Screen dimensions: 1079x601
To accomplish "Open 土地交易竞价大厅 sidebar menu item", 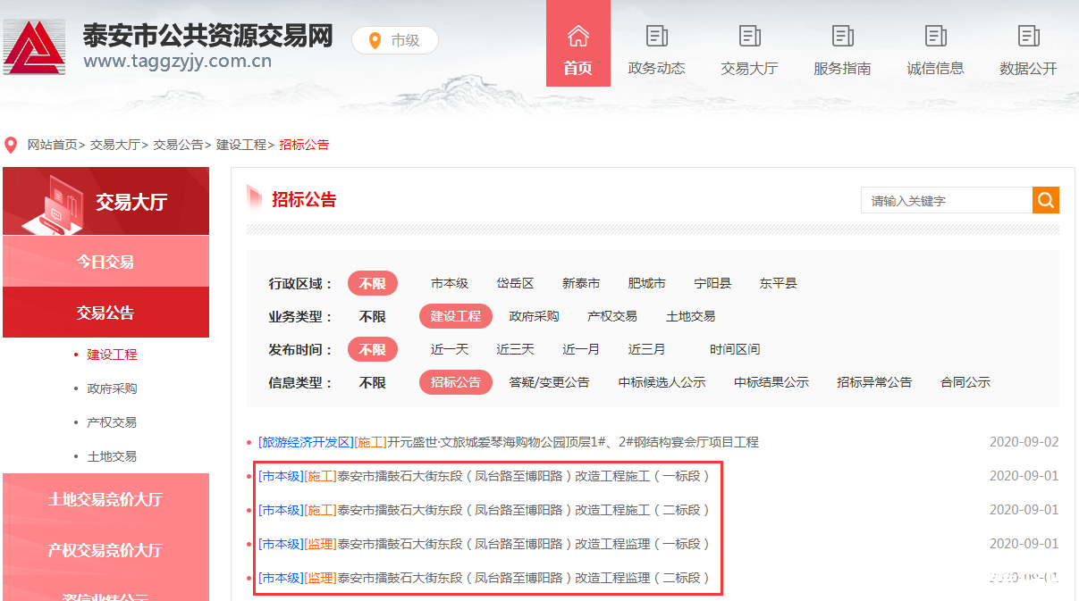I will [105, 499].
